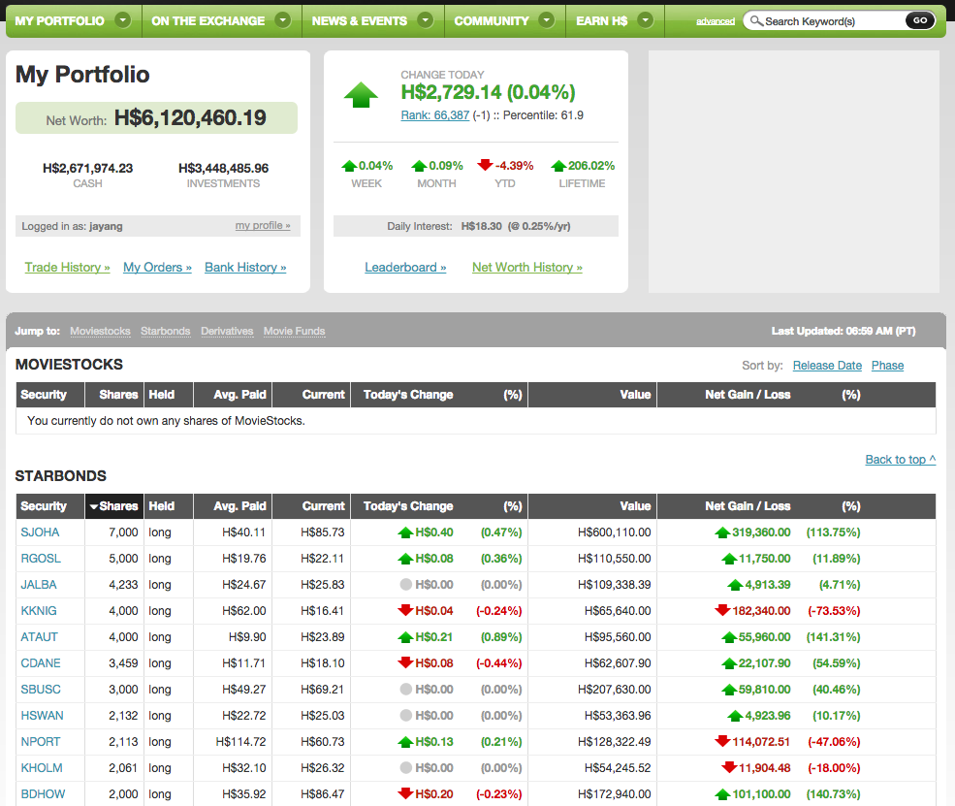Click the green LIFETIME change arrow
955x806 pixels.
tap(558, 166)
